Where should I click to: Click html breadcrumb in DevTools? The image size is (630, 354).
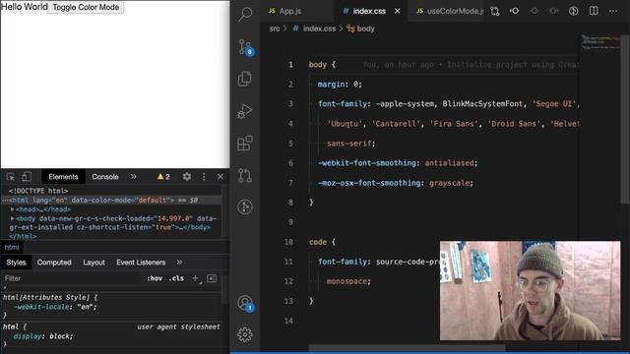pos(12,247)
